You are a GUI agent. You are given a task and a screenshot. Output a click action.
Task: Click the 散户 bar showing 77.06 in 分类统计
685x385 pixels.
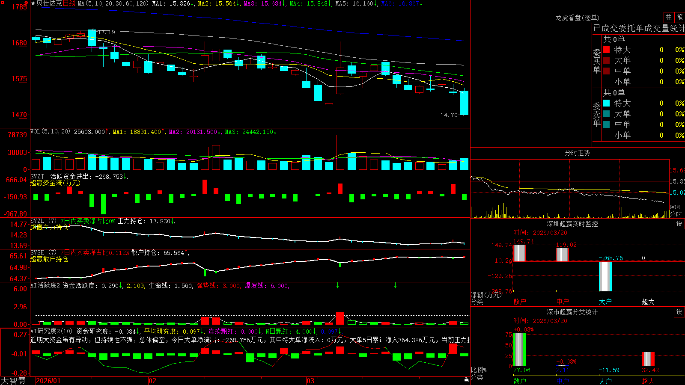(519, 349)
